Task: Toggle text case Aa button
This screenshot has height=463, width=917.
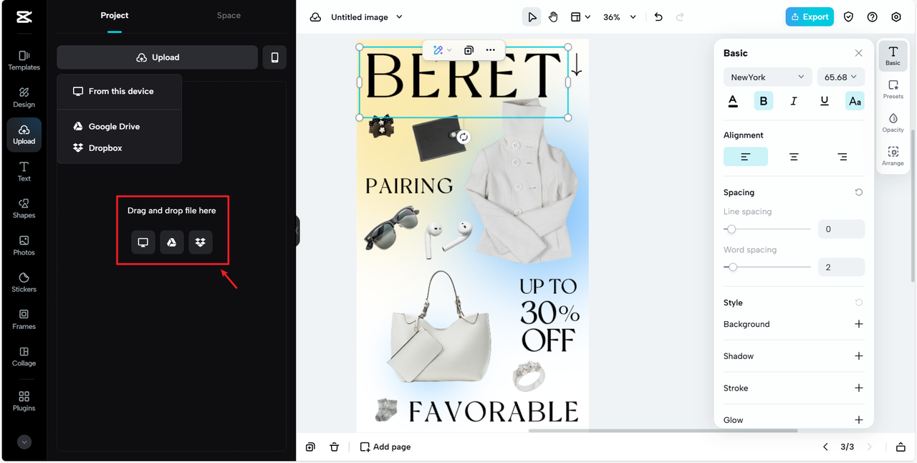Action: click(x=855, y=101)
